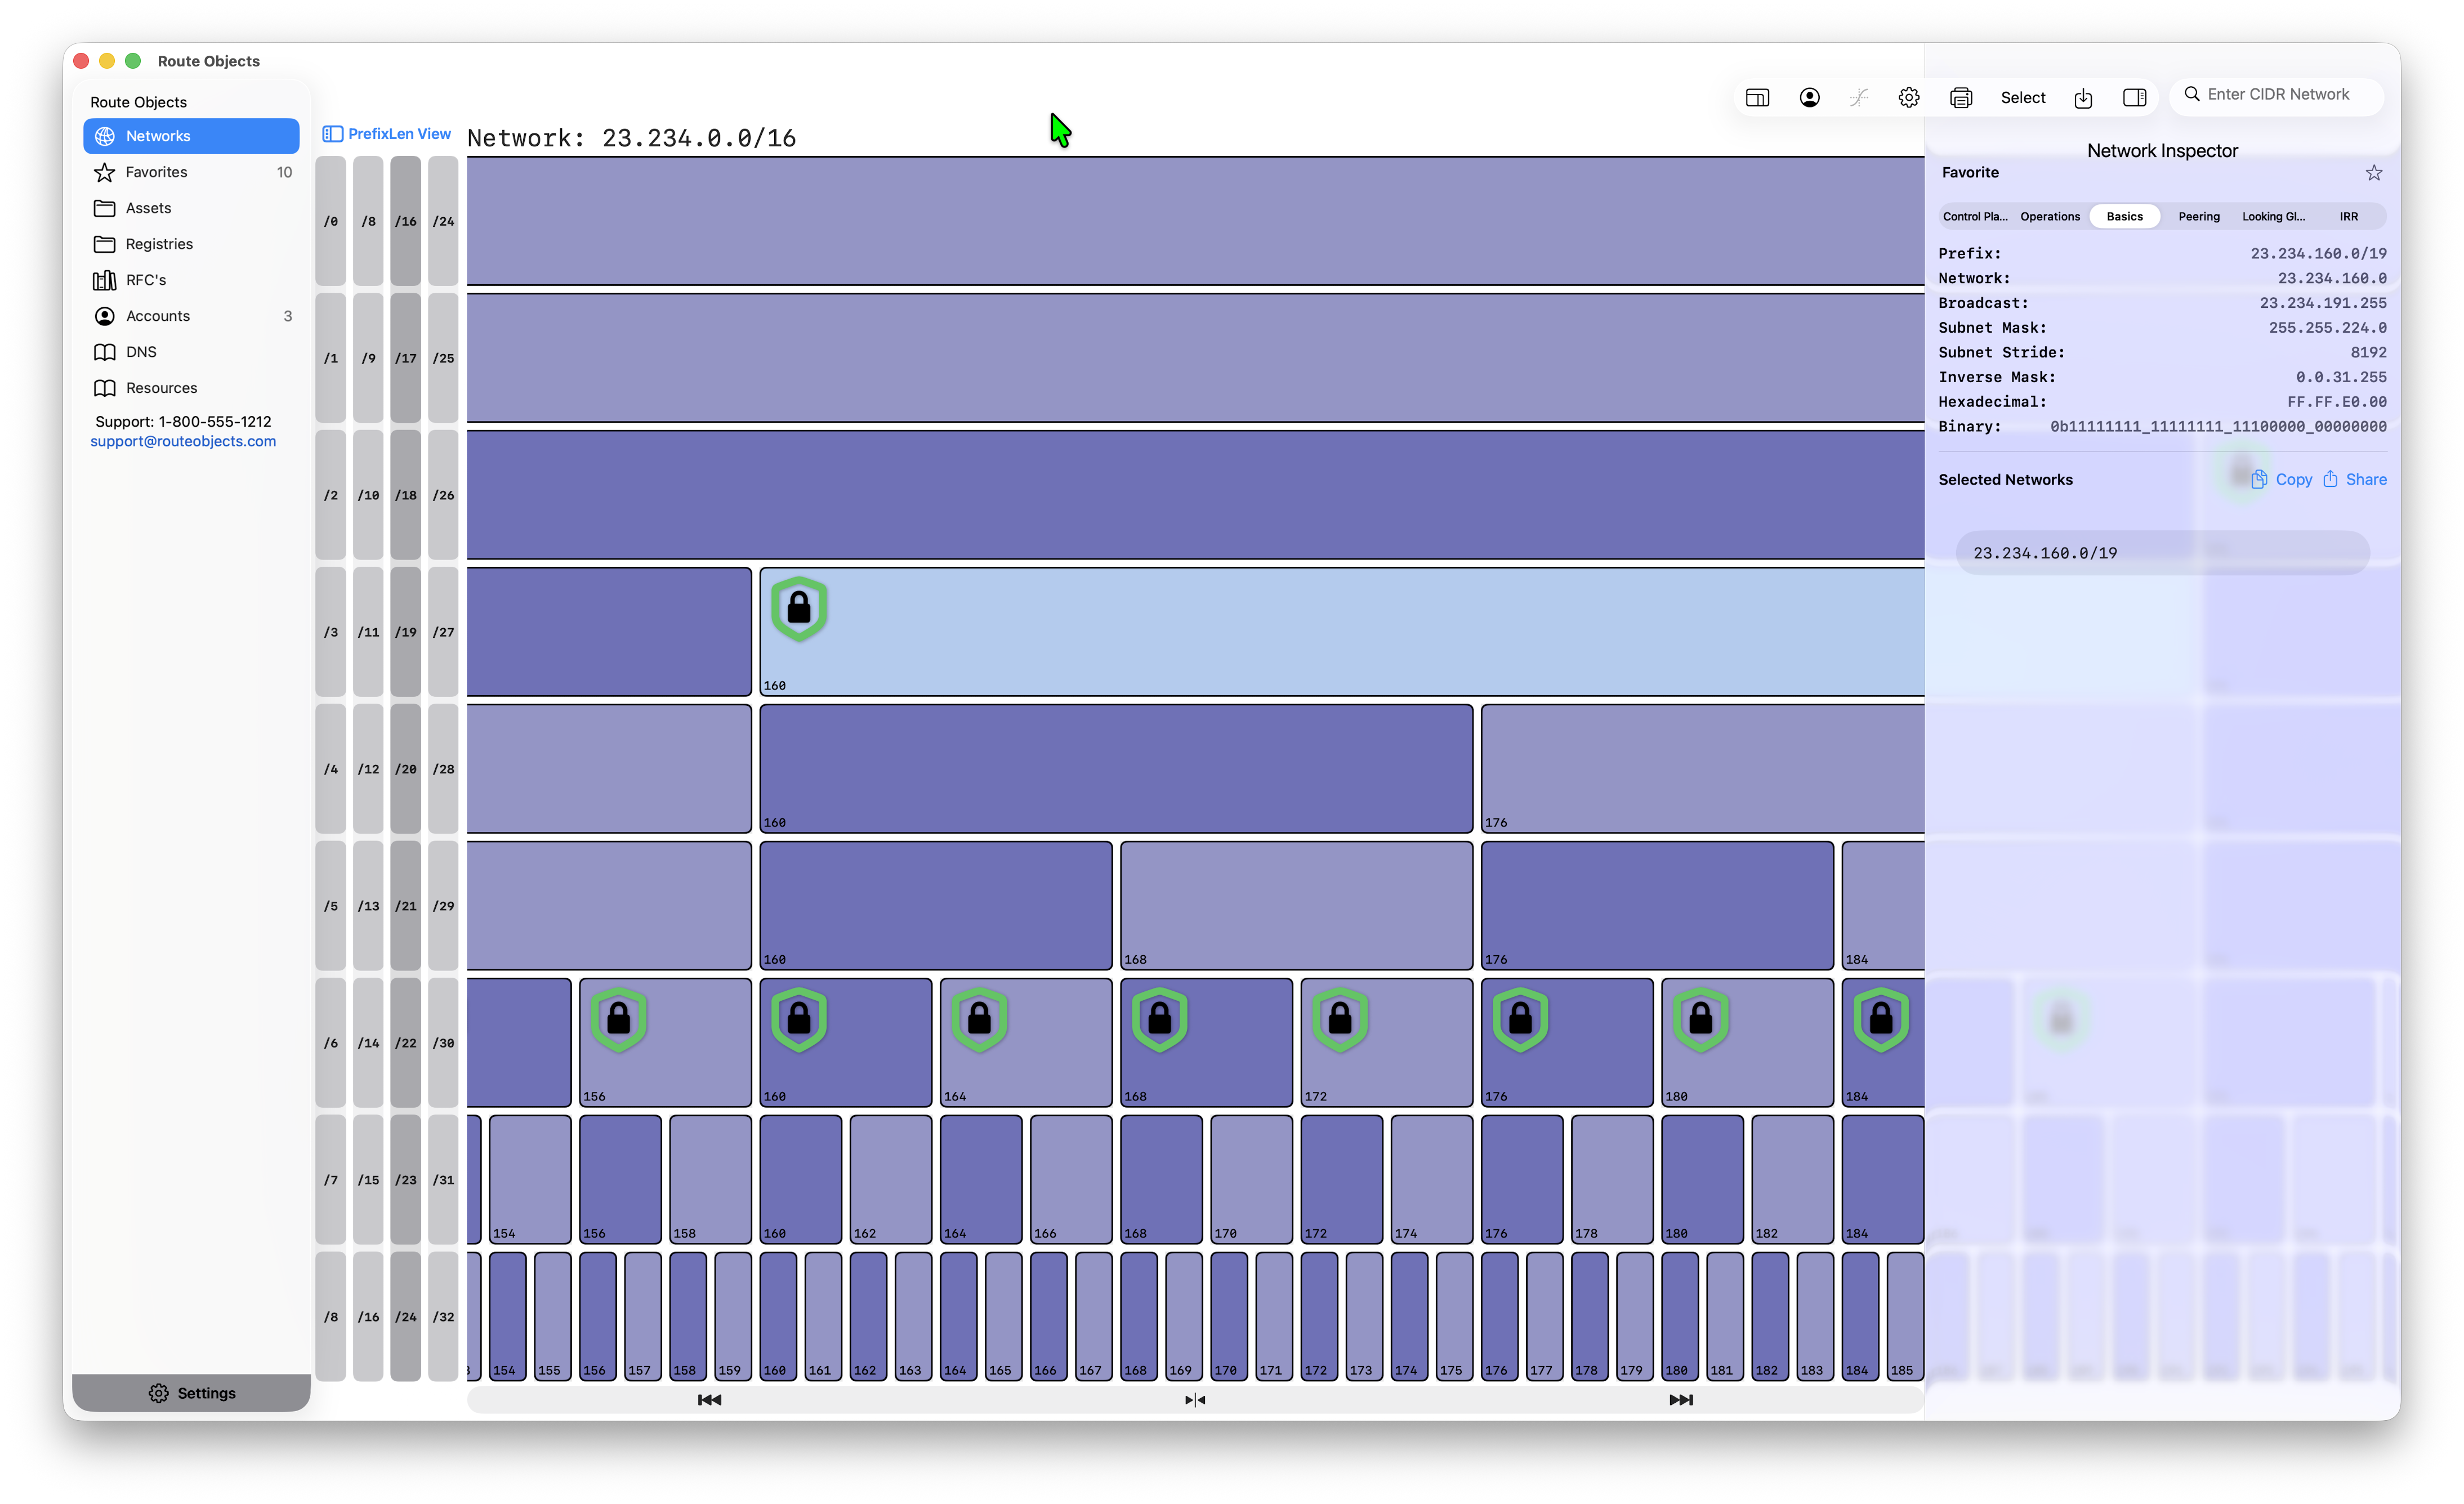Select the /20 network block labeled 160

pyautogui.click(x=1116, y=768)
